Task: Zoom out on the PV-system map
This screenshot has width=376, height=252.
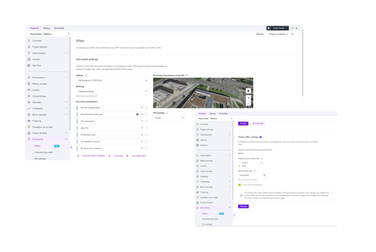Action: click(x=248, y=103)
